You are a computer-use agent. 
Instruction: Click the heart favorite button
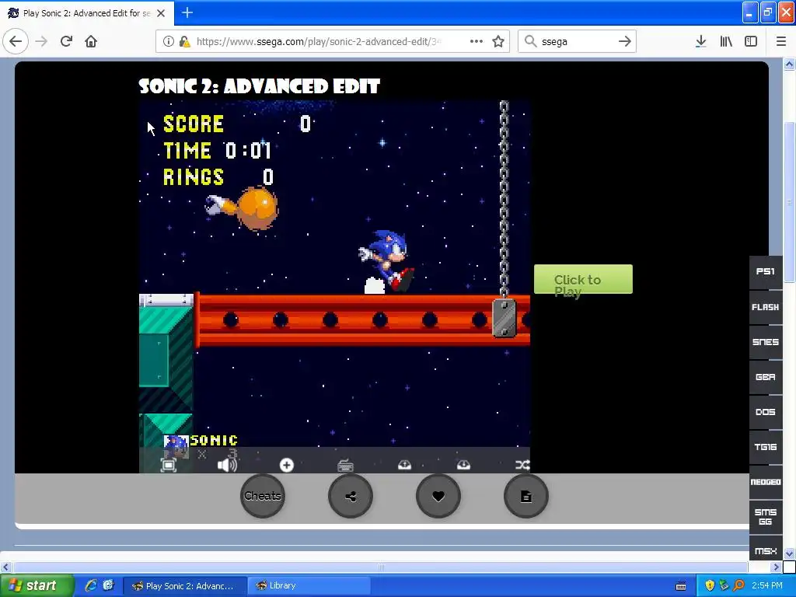pyautogui.click(x=438, y=496)
